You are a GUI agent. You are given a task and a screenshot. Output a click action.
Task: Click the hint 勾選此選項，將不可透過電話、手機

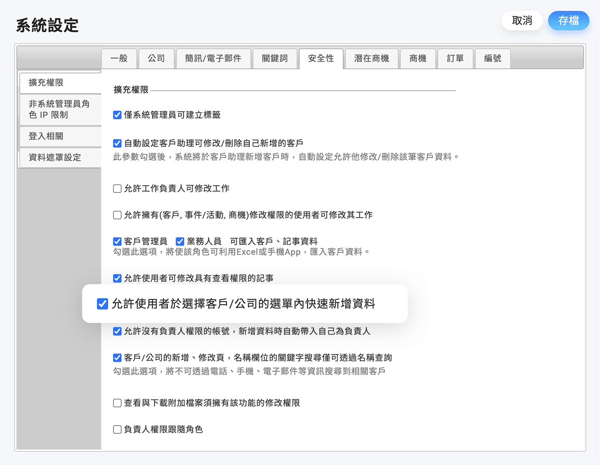coord(249,371)
